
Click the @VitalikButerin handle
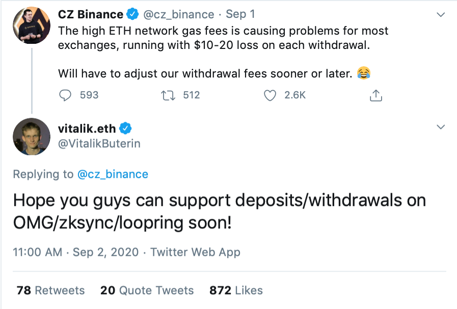pyautogui.click(x=99, y=144)
